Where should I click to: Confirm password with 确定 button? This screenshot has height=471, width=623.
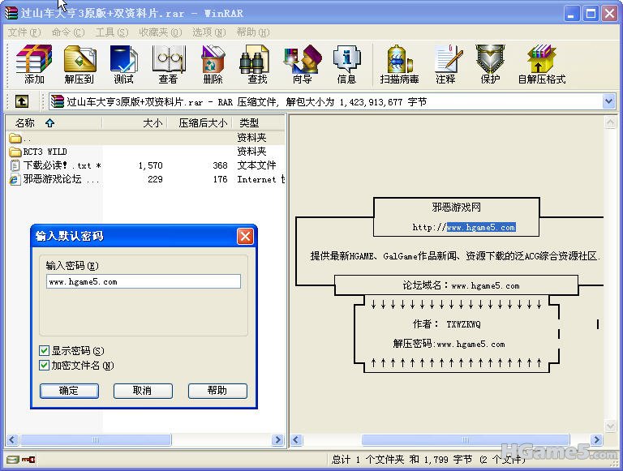(x=69, y=391)
